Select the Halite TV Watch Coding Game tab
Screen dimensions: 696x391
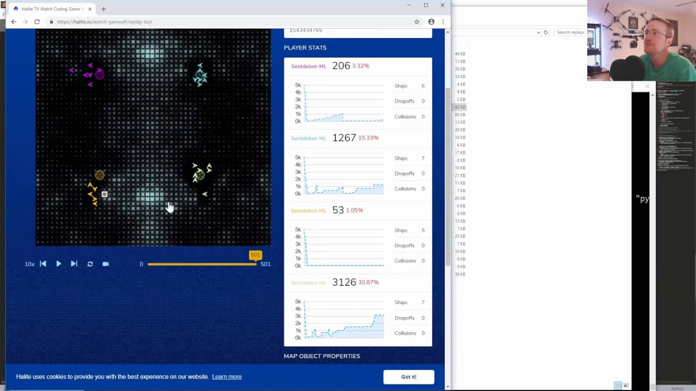pyautogui.click(x=52, y=9)
